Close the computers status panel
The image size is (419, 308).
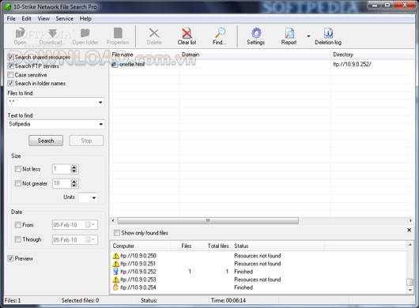(x=409, y=230)
